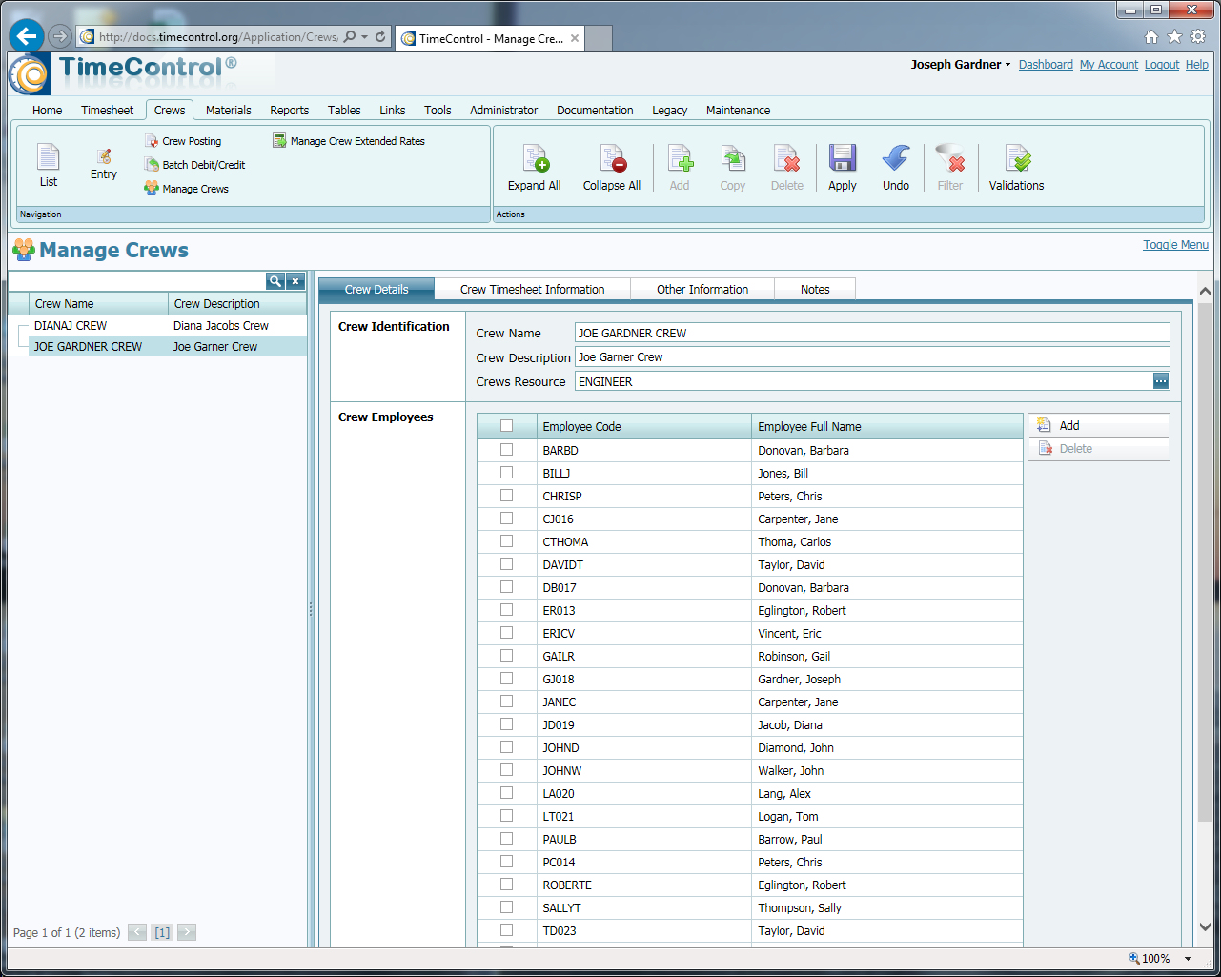Click the Collapse All action
The height and width of the screenshot is (977, 1221).
pos(612,167)
